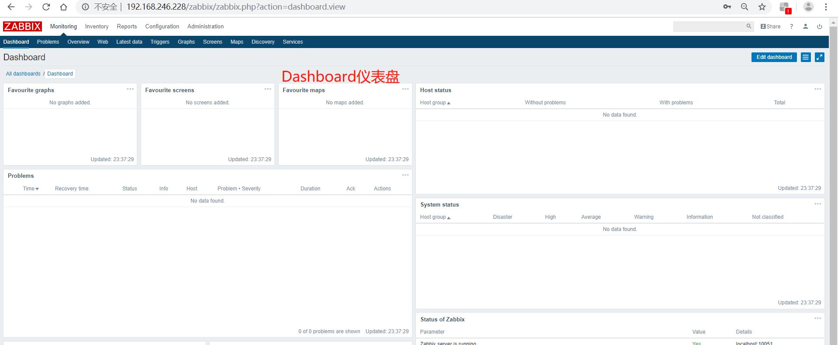Open the Configuration main menu
This screenshot has height=345, width=838.
(162, 27)
